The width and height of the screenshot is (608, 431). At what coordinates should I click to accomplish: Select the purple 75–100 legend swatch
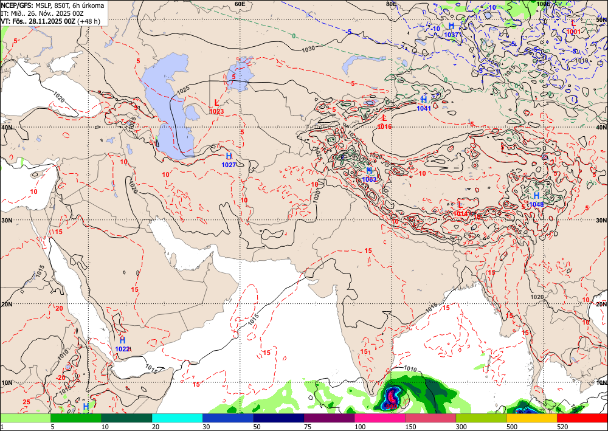coord(329,418)
